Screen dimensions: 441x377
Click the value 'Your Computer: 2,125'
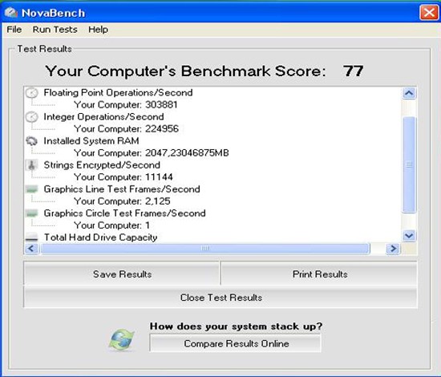click(122, 201)
